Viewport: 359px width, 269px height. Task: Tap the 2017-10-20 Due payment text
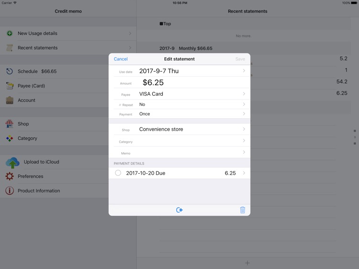tap(146, 173)
